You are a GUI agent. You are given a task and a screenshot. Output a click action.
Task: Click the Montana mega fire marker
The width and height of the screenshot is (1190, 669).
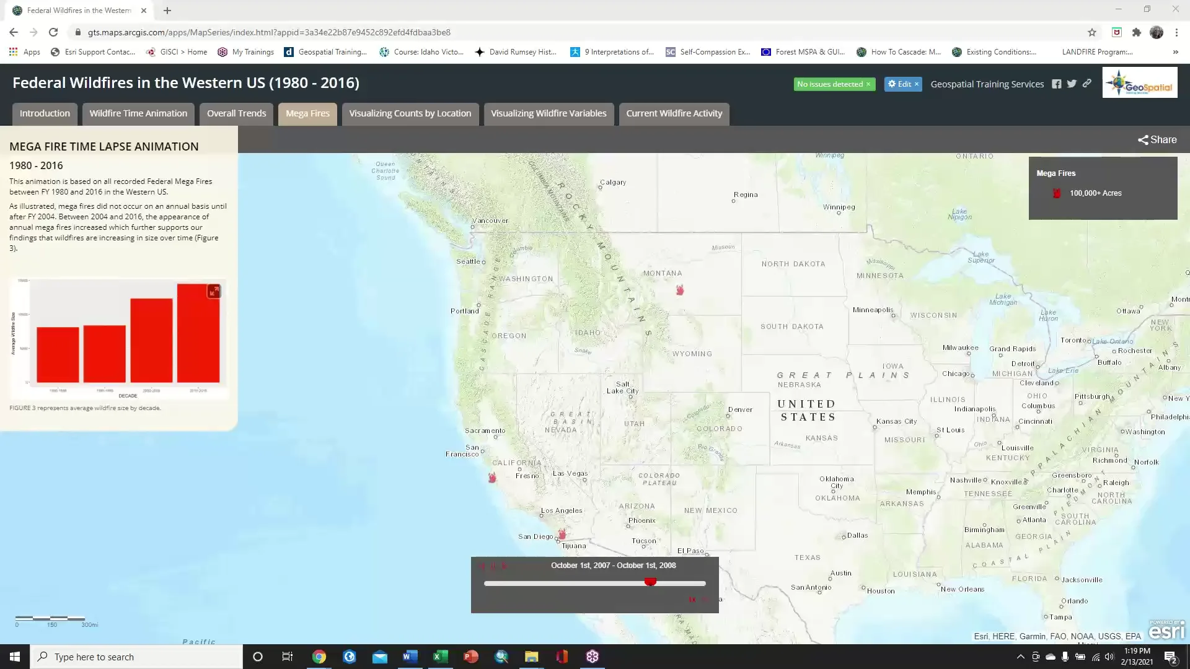(680, 290)
